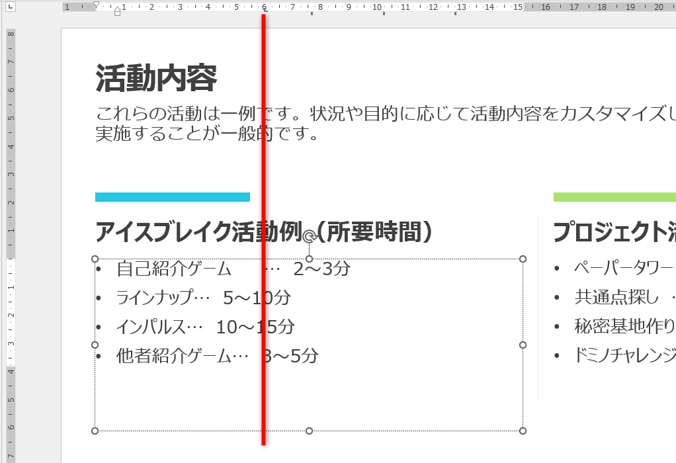Click the tab type selector icon beside the ruler
Screen dimensions: 676x463
click(x=10, y=6)
